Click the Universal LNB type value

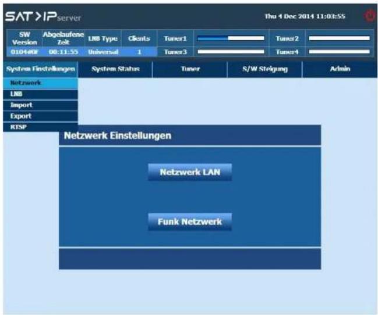tap(103, 52)
